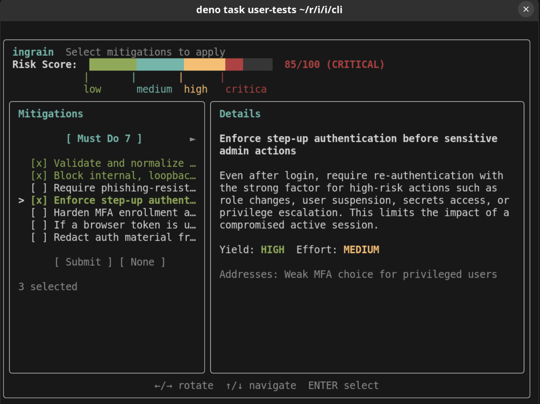Uncheck Validate and normalize mitigation checkbox
The width and height of the screenshot is (540, 404).
tap(39, 163)
